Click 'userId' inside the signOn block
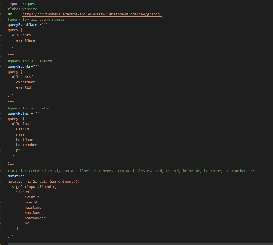 [31, 202]
